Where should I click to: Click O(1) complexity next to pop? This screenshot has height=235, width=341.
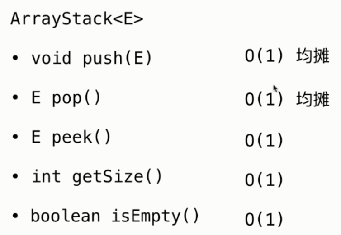264,99
